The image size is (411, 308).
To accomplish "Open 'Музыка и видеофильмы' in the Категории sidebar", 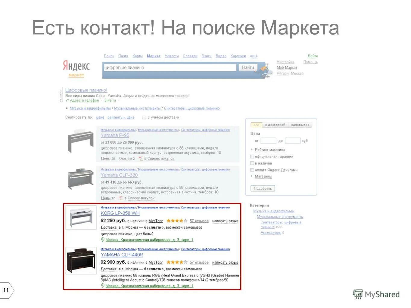I will tap(274, 211).
